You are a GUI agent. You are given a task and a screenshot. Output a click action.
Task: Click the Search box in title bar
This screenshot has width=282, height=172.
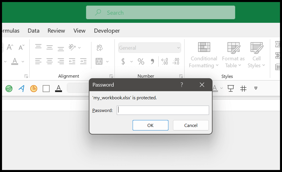[161, 12]
